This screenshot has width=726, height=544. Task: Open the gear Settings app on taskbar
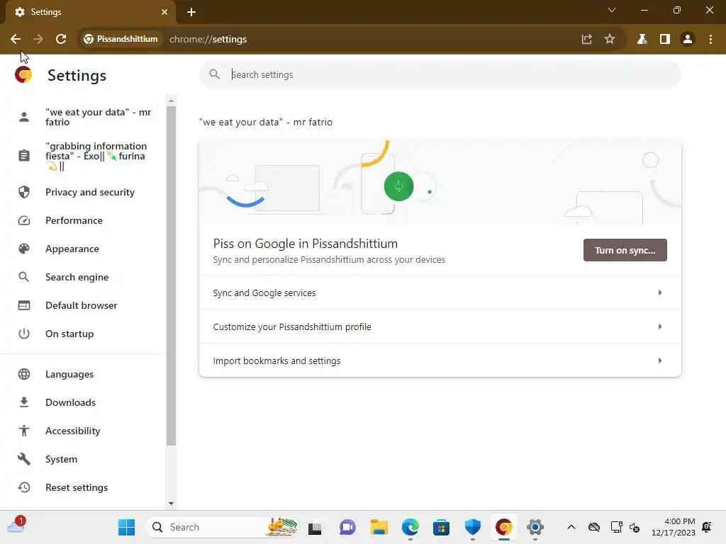point(535,527)
